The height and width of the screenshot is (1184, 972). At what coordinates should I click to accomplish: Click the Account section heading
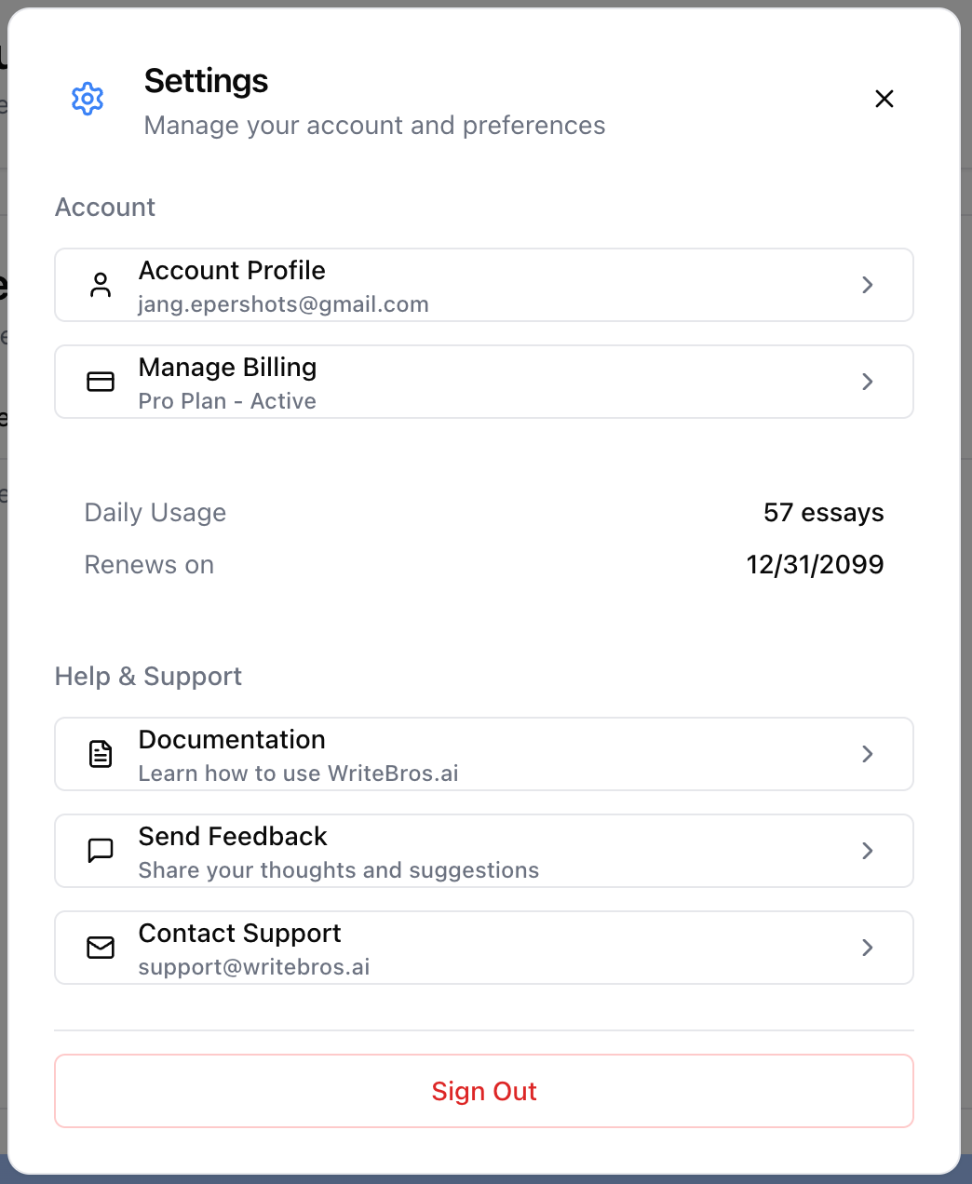tap(105, 208)
